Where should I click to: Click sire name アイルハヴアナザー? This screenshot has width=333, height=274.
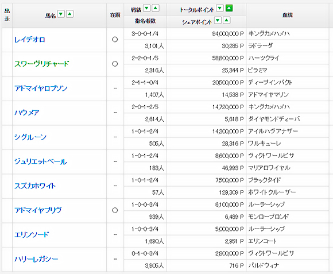273,132
